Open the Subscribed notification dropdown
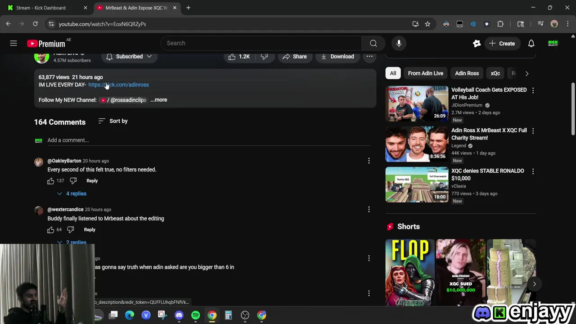Screen dimensions: 576x324 tap(129, 57)
